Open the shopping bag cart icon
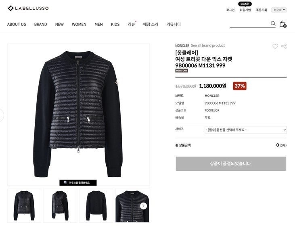This screenshot has height=228, width=295. (x=283, y=24)
